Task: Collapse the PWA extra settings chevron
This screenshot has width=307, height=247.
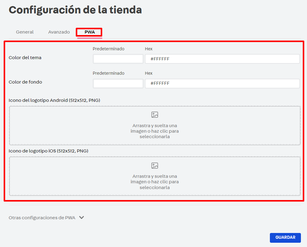Action: coord(81,218)
